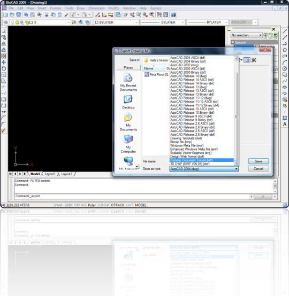Open the BYLAYER linetype dropdown
289x296 pixels.
(x=182, y=22)
